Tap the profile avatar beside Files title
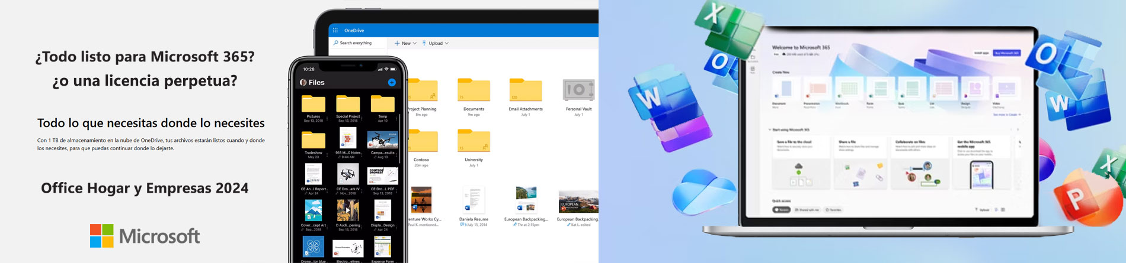 [x=303, y=82]
